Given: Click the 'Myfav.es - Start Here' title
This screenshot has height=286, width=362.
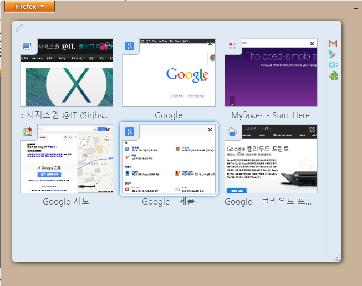Looking at the screenshot, I should point(271,115).
